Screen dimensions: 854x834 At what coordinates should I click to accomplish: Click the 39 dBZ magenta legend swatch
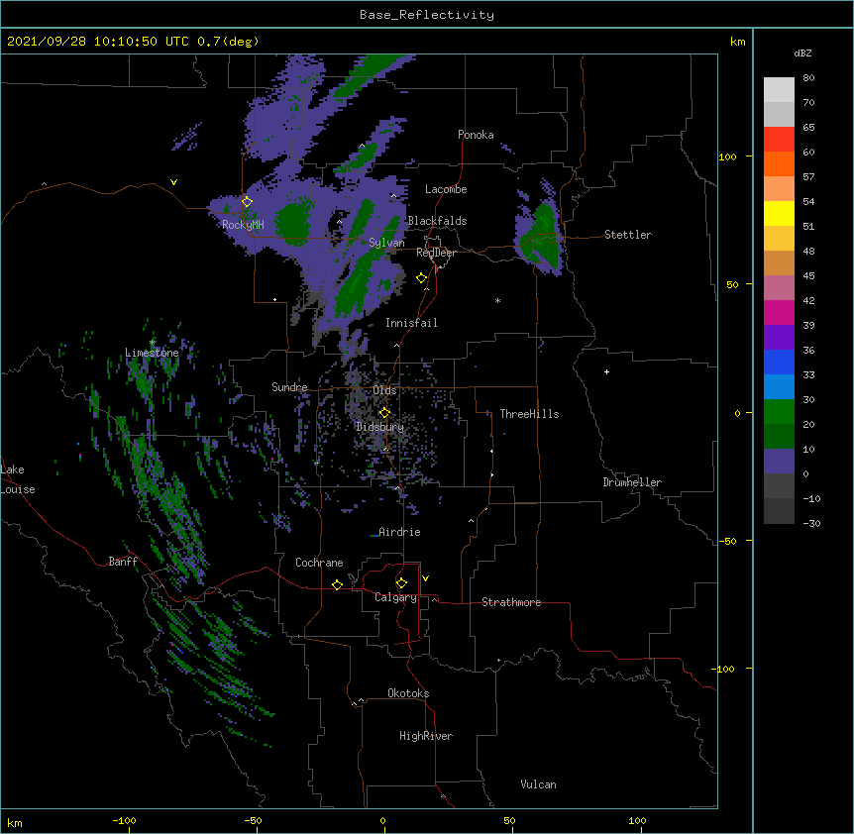pyautogui.click(x=779, y=312)
